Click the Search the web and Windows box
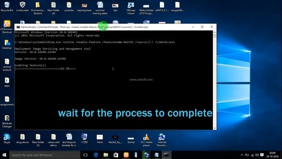 click(45, 155)
